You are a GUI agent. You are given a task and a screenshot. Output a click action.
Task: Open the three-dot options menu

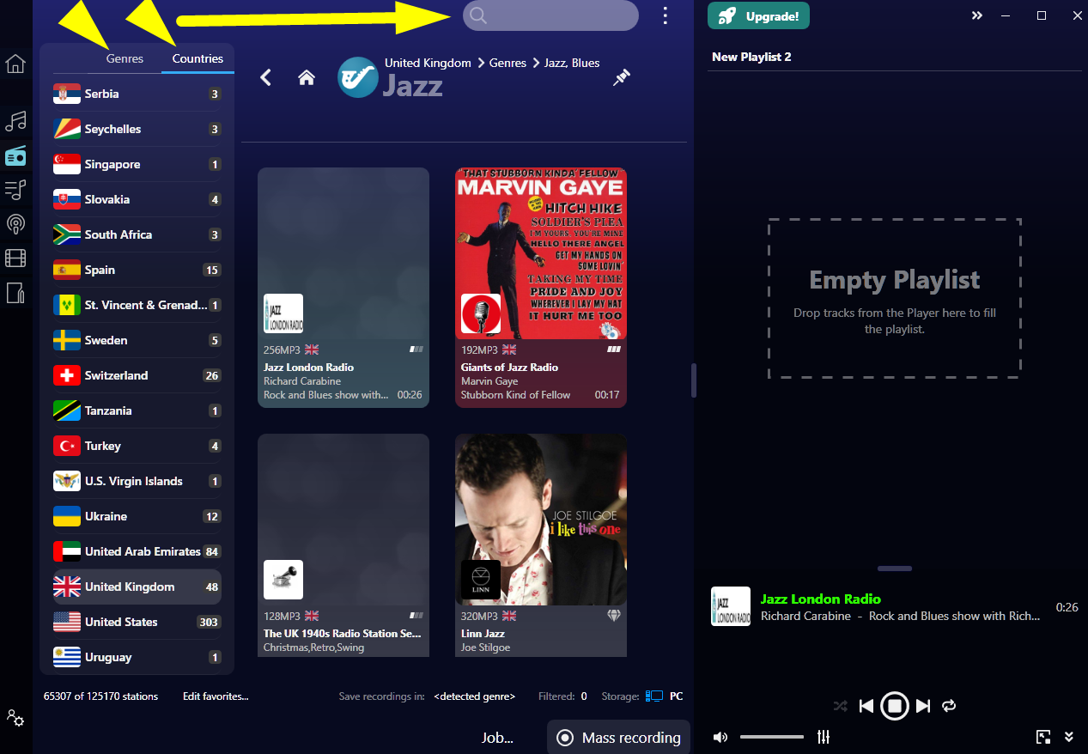(x=665, y=15)
